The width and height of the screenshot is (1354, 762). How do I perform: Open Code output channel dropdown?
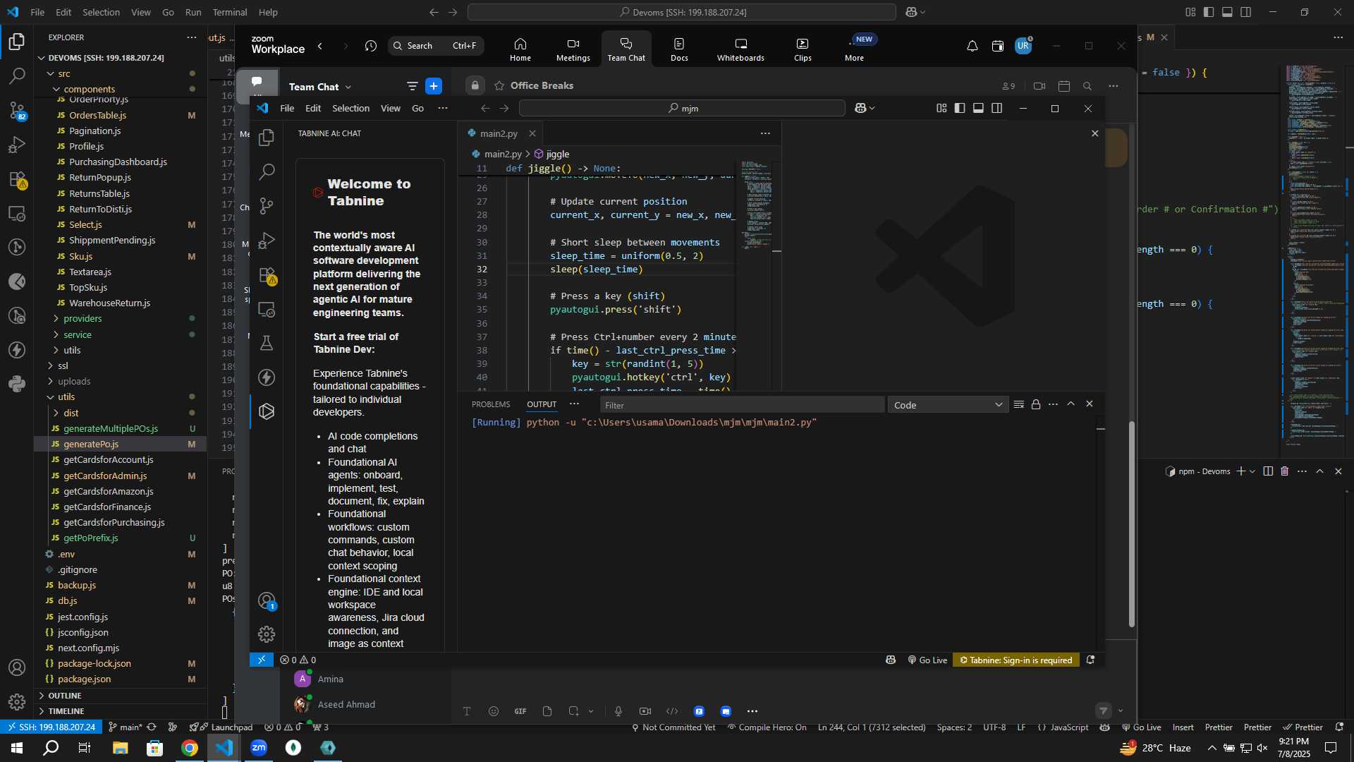pyautogui.click(x=948, y=405)
